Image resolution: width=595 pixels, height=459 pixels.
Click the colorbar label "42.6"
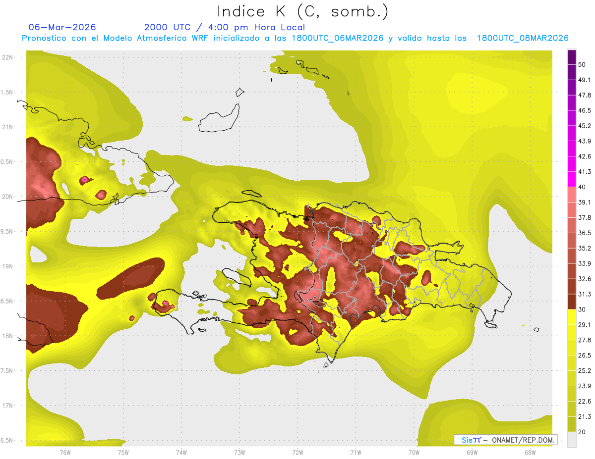(x=585, y=156)
